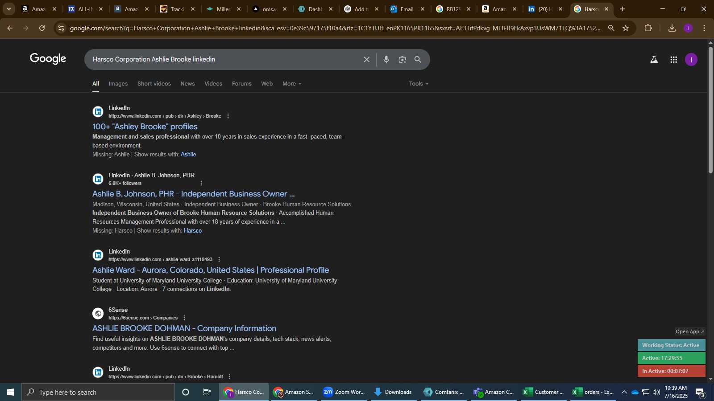Expand the More search filters dropdown

point(291,84)
